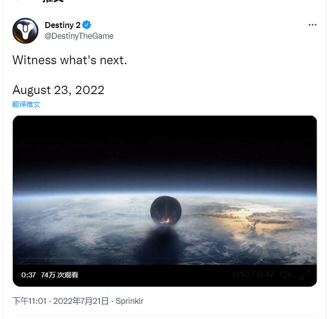Click the "Witness what's next." tweet text
The height and width of the screenshot is (319, 330).
pyautogui.click(x=70, y=60)
